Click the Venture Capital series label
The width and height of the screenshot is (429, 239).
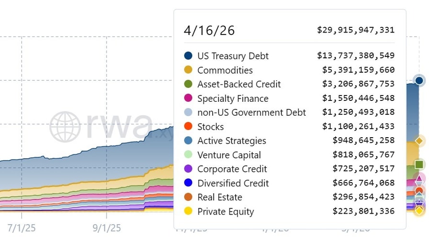(229, 155)
